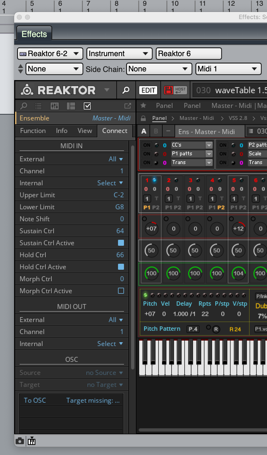
Task: Open the Midi 1 dropdown
Action: tap(228, 69)
